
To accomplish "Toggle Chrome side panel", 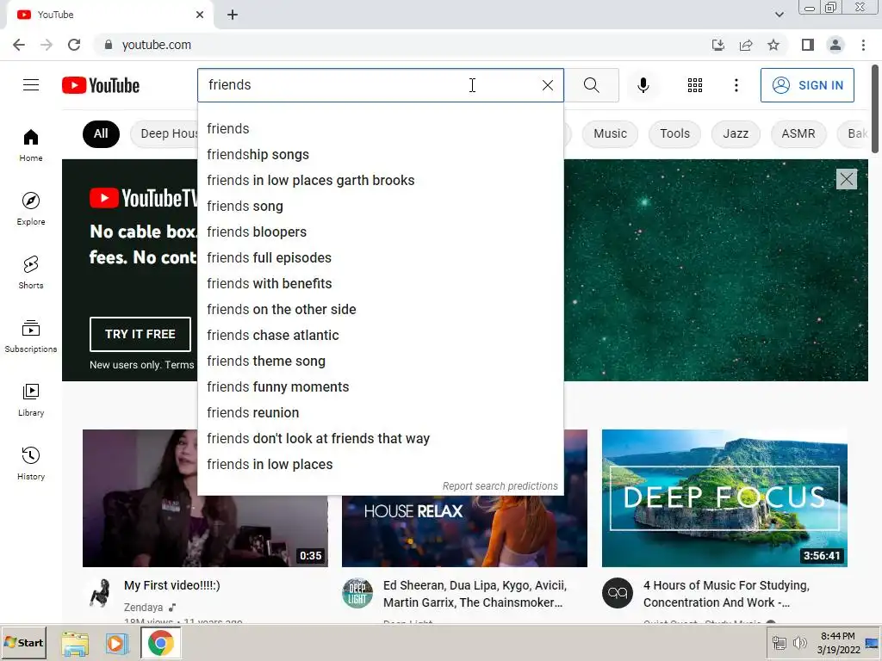I will click(x=808, y=45).
